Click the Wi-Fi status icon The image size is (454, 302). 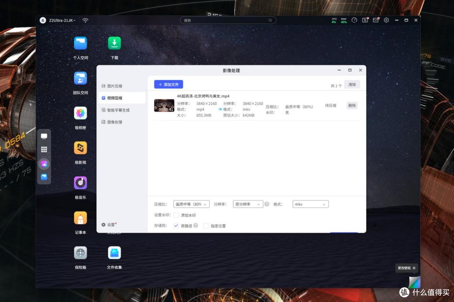(85, 21)
